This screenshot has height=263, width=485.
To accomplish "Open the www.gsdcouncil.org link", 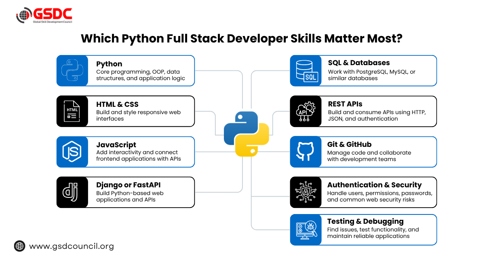I will [72, 246].
